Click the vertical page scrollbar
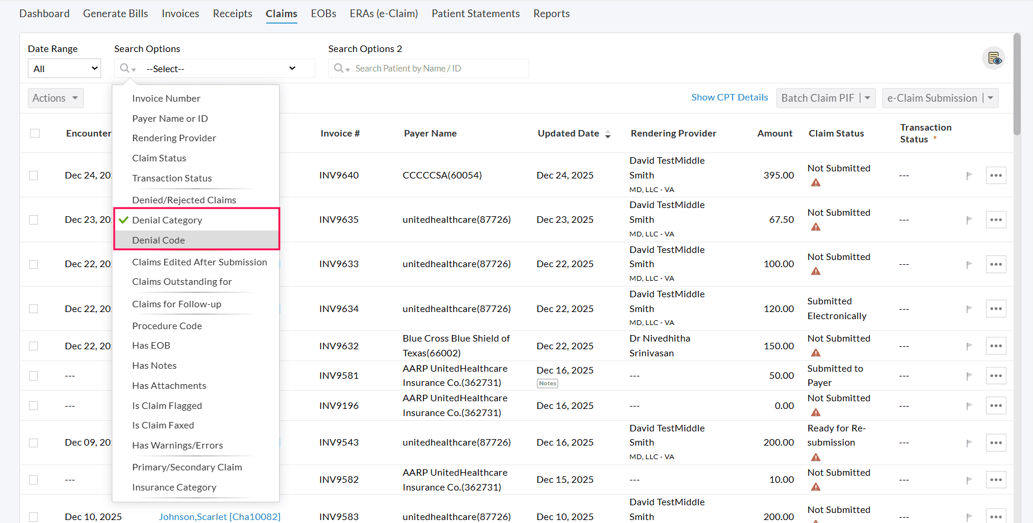The height and width of the screenshot is (523, 1033). point(1017,85)
